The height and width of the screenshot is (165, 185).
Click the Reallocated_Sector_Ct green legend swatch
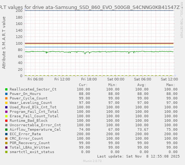(x=6, y=89)
